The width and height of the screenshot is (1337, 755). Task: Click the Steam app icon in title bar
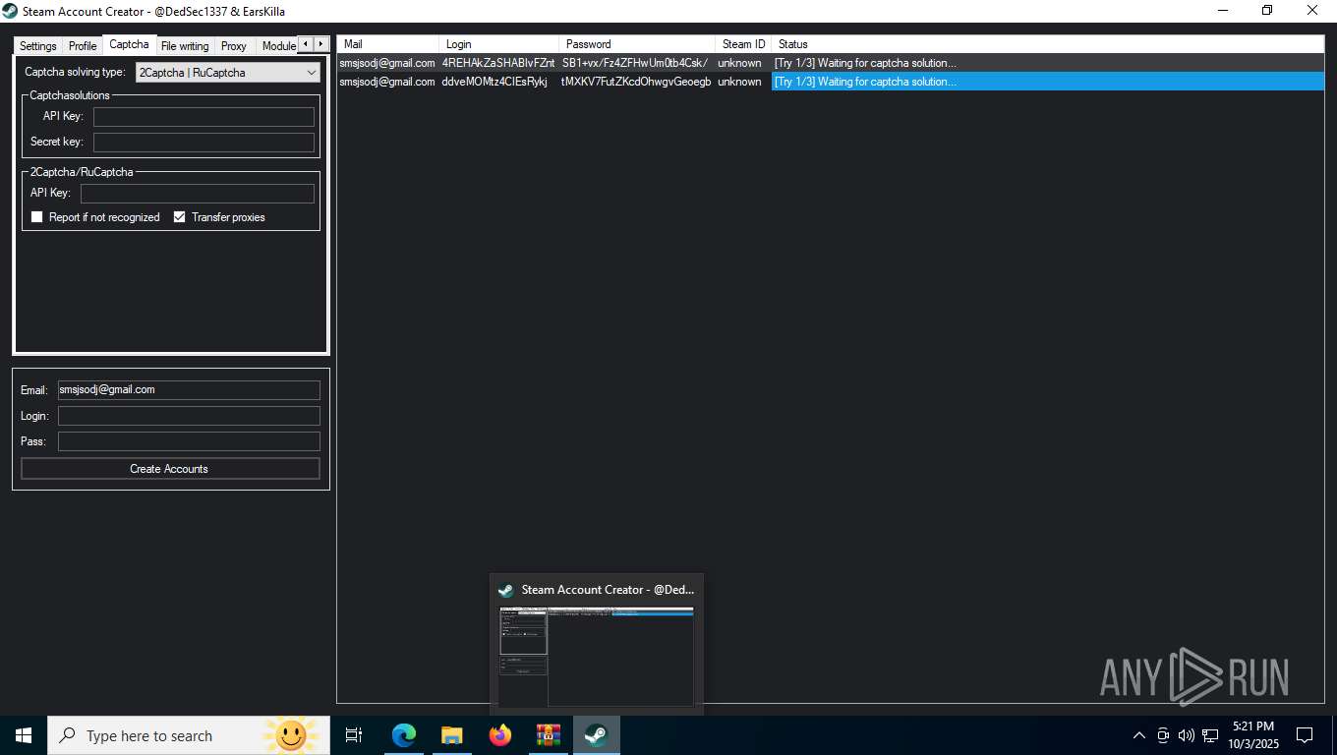pyautogui.click(x=11, y=11)
